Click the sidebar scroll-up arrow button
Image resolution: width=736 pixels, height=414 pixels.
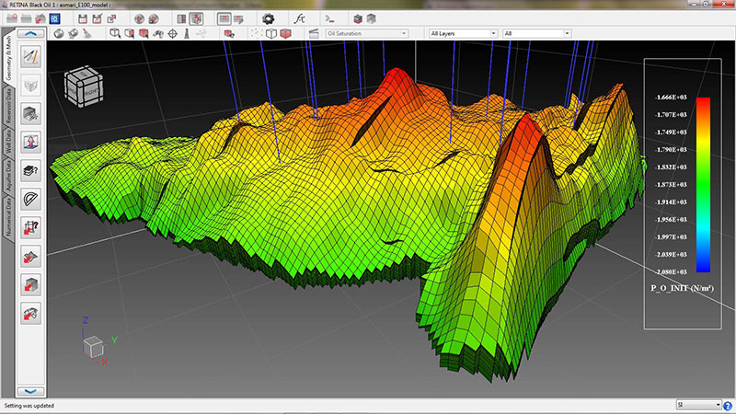click(30, 34)
